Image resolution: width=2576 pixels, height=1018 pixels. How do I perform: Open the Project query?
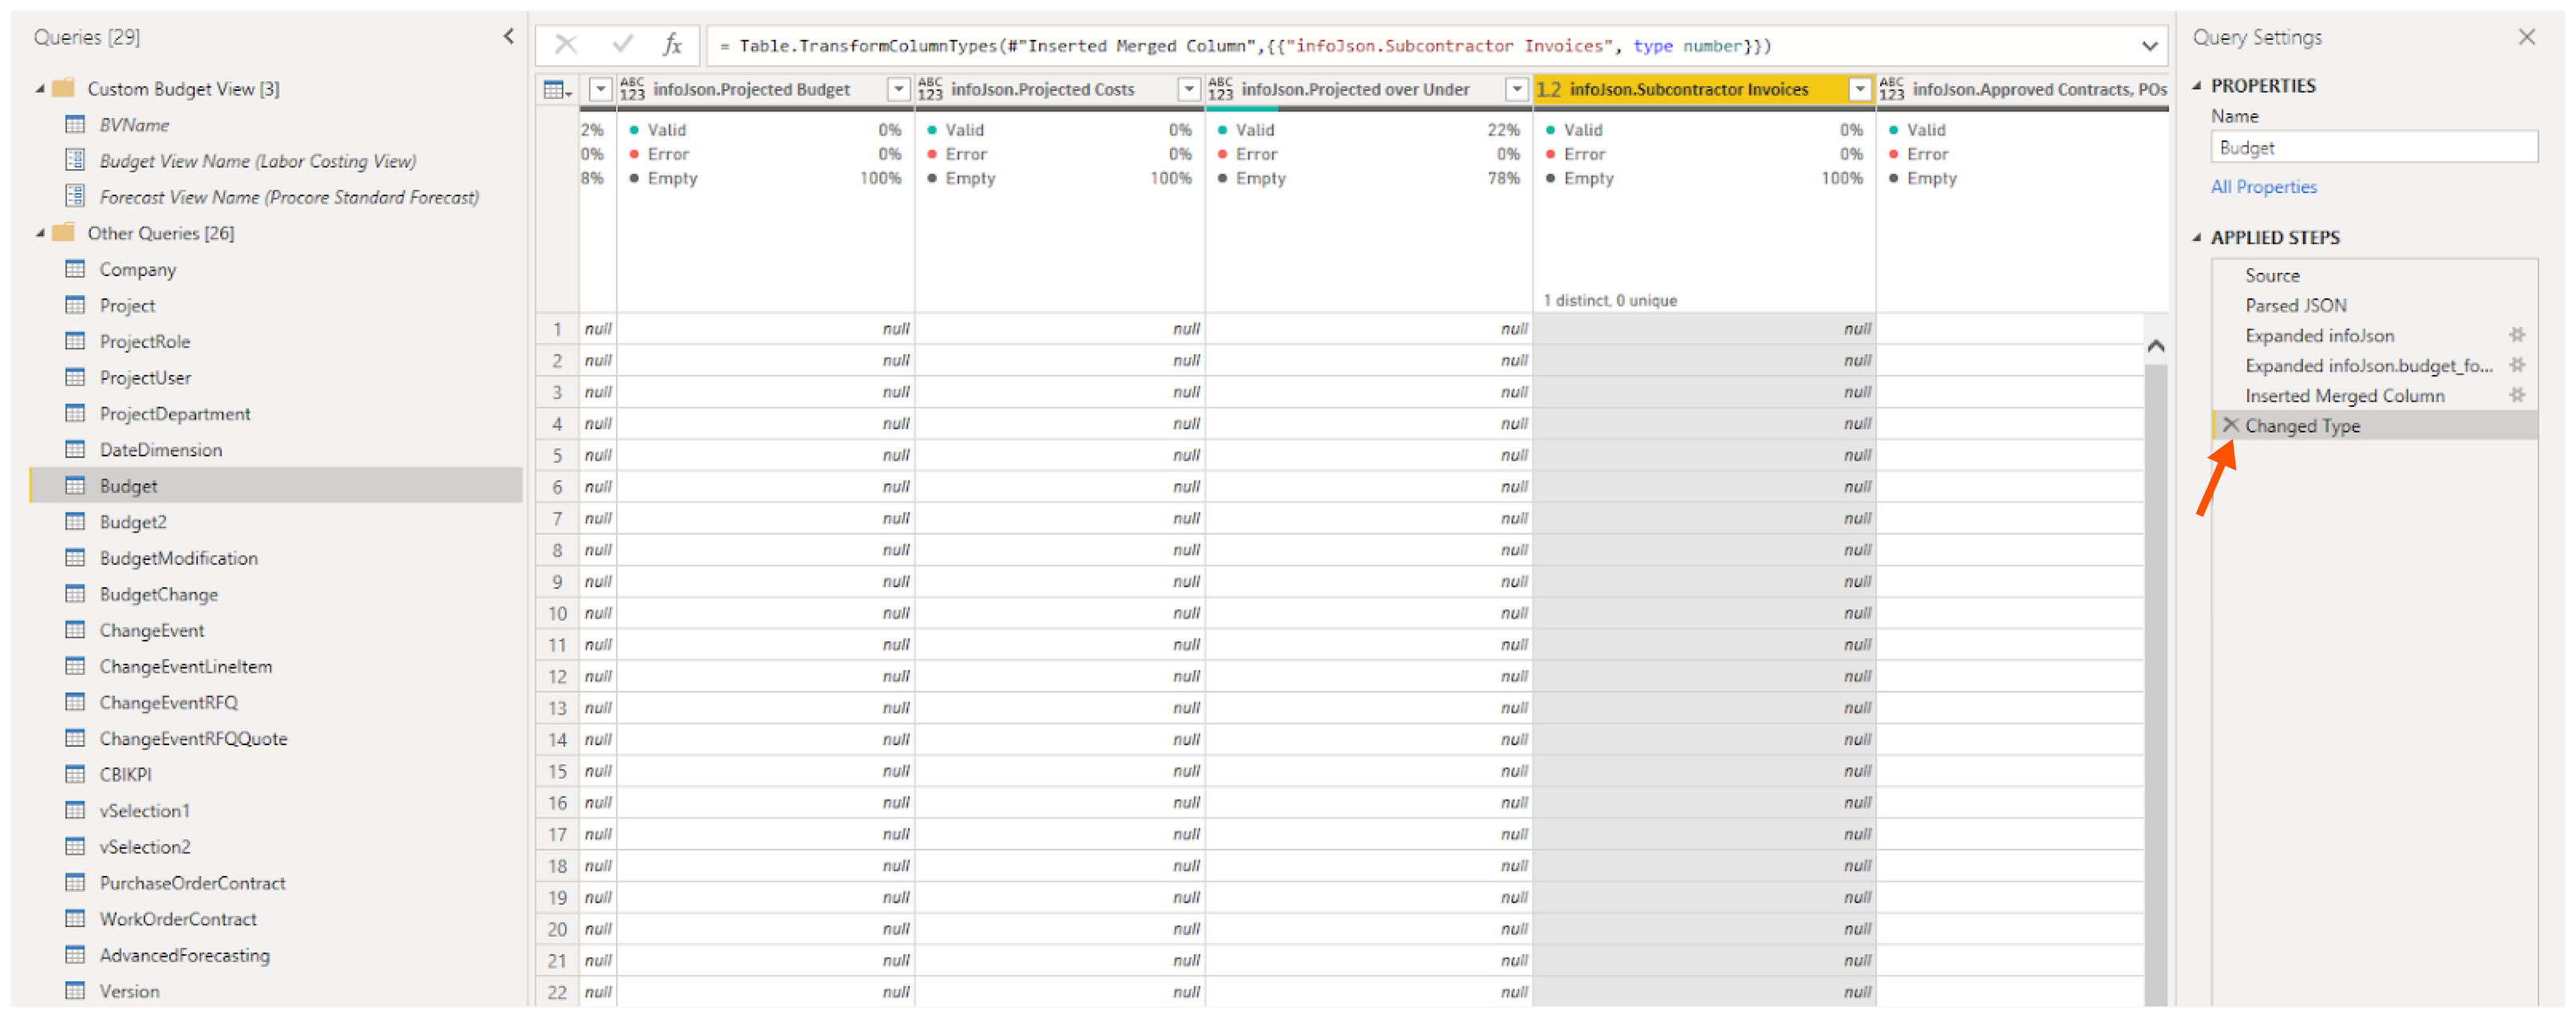127,306
